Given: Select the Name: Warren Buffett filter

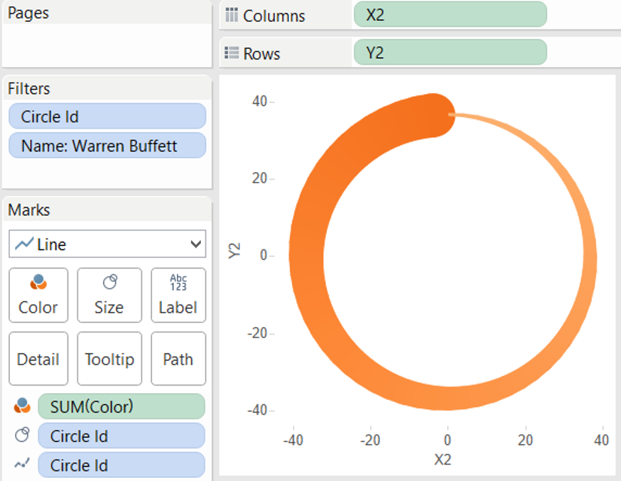Looking at the screenshot, I should [107, 146].
